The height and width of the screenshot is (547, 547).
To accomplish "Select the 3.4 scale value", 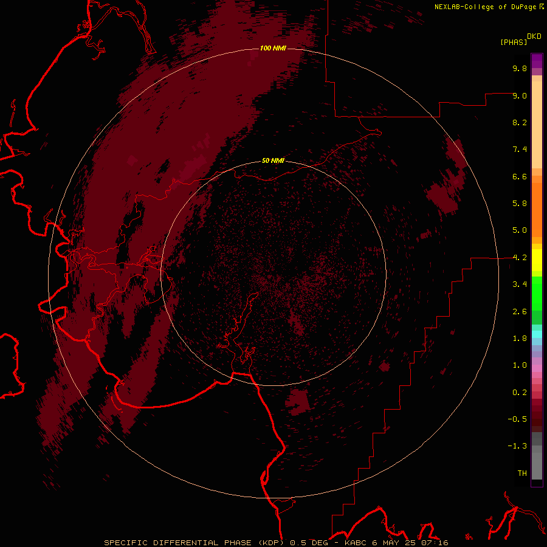I will (x=520, y=284).
